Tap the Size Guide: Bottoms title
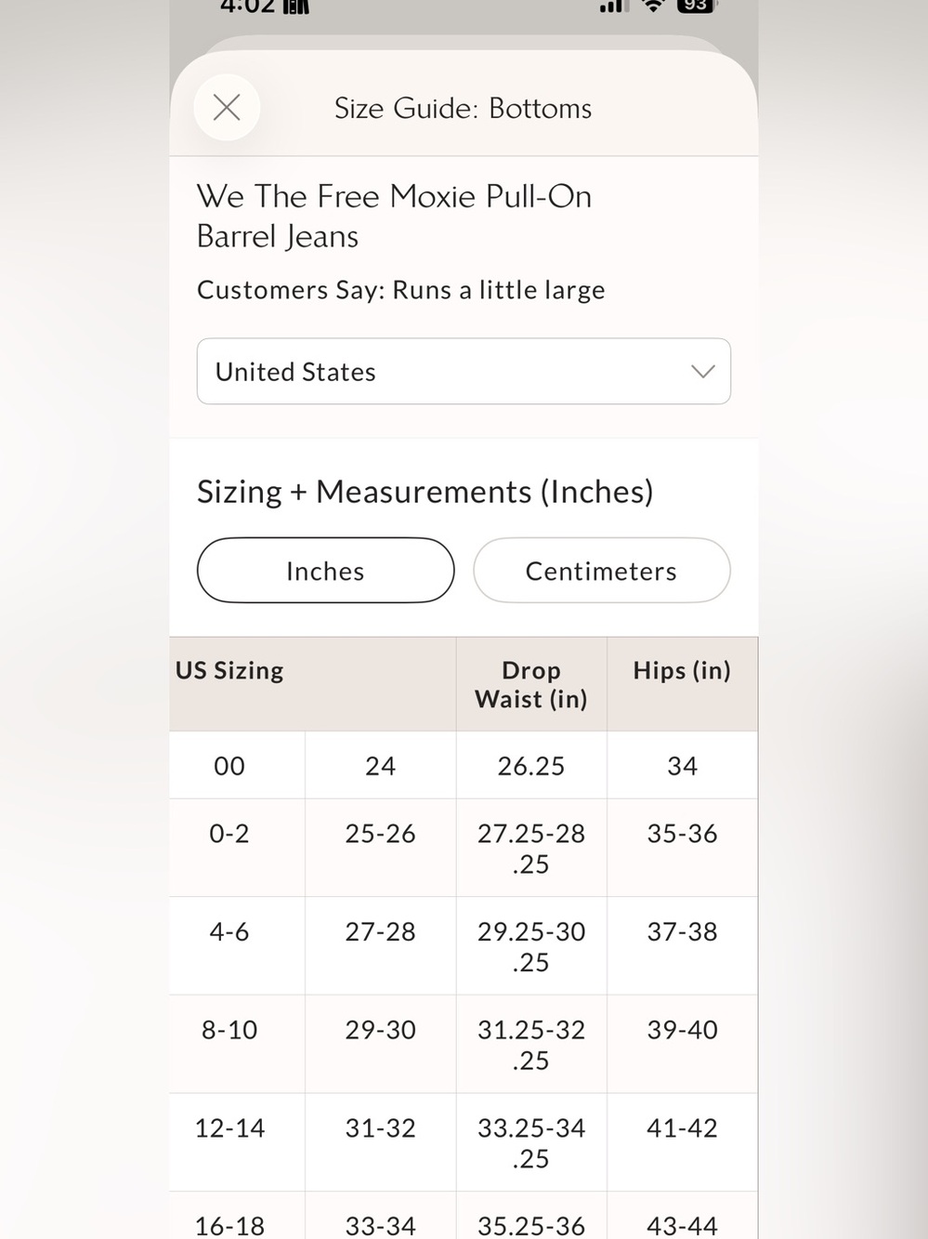Image resolution: width=928 pixels, height=1239 pixels. pos(463,109)
